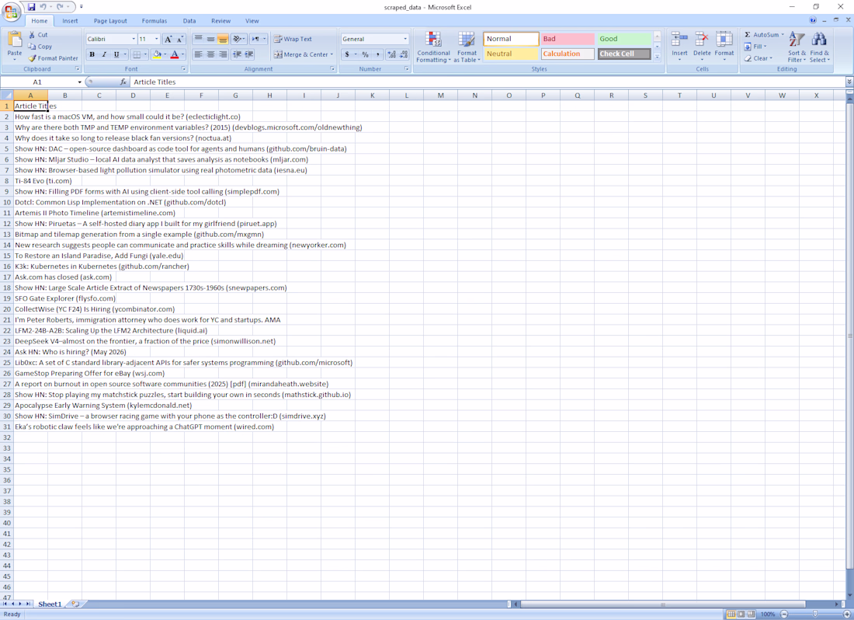
Task: Open the General number format dropdown
Action: tap(404, 39)
